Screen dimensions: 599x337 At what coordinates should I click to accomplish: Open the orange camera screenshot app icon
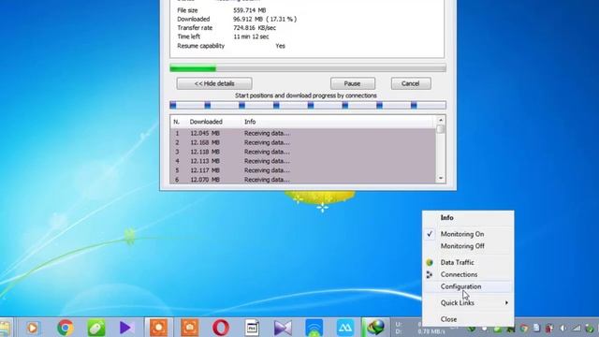coord(190,328)
